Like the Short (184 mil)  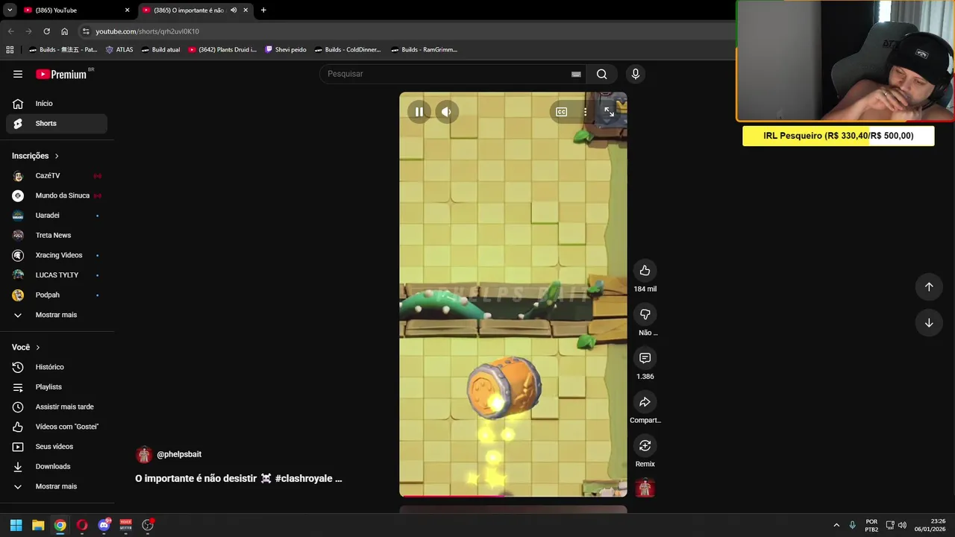[645, 271]
